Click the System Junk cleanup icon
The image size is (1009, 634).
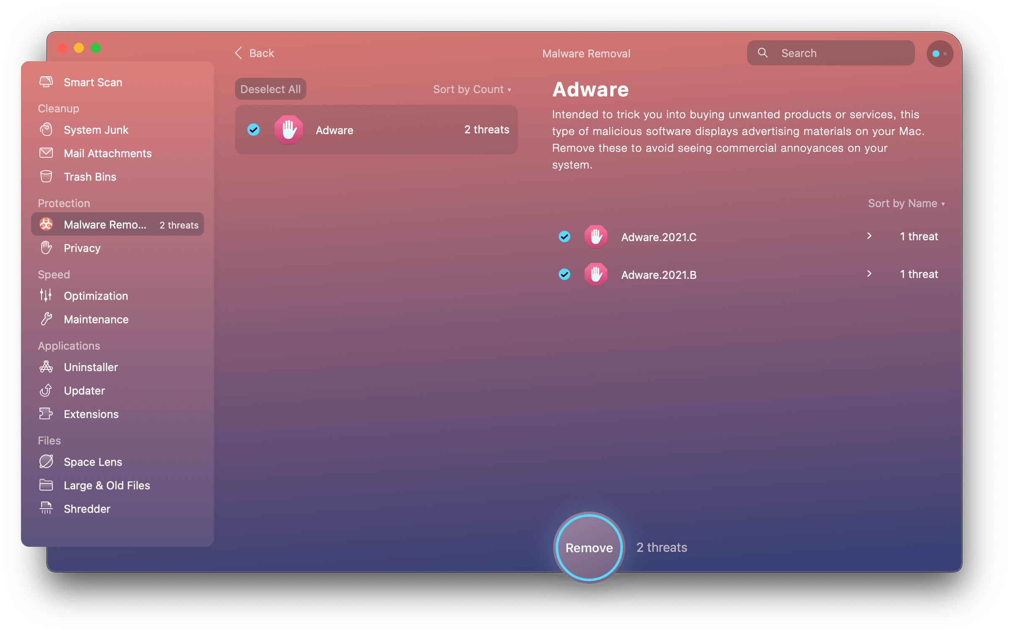(47, 129)
